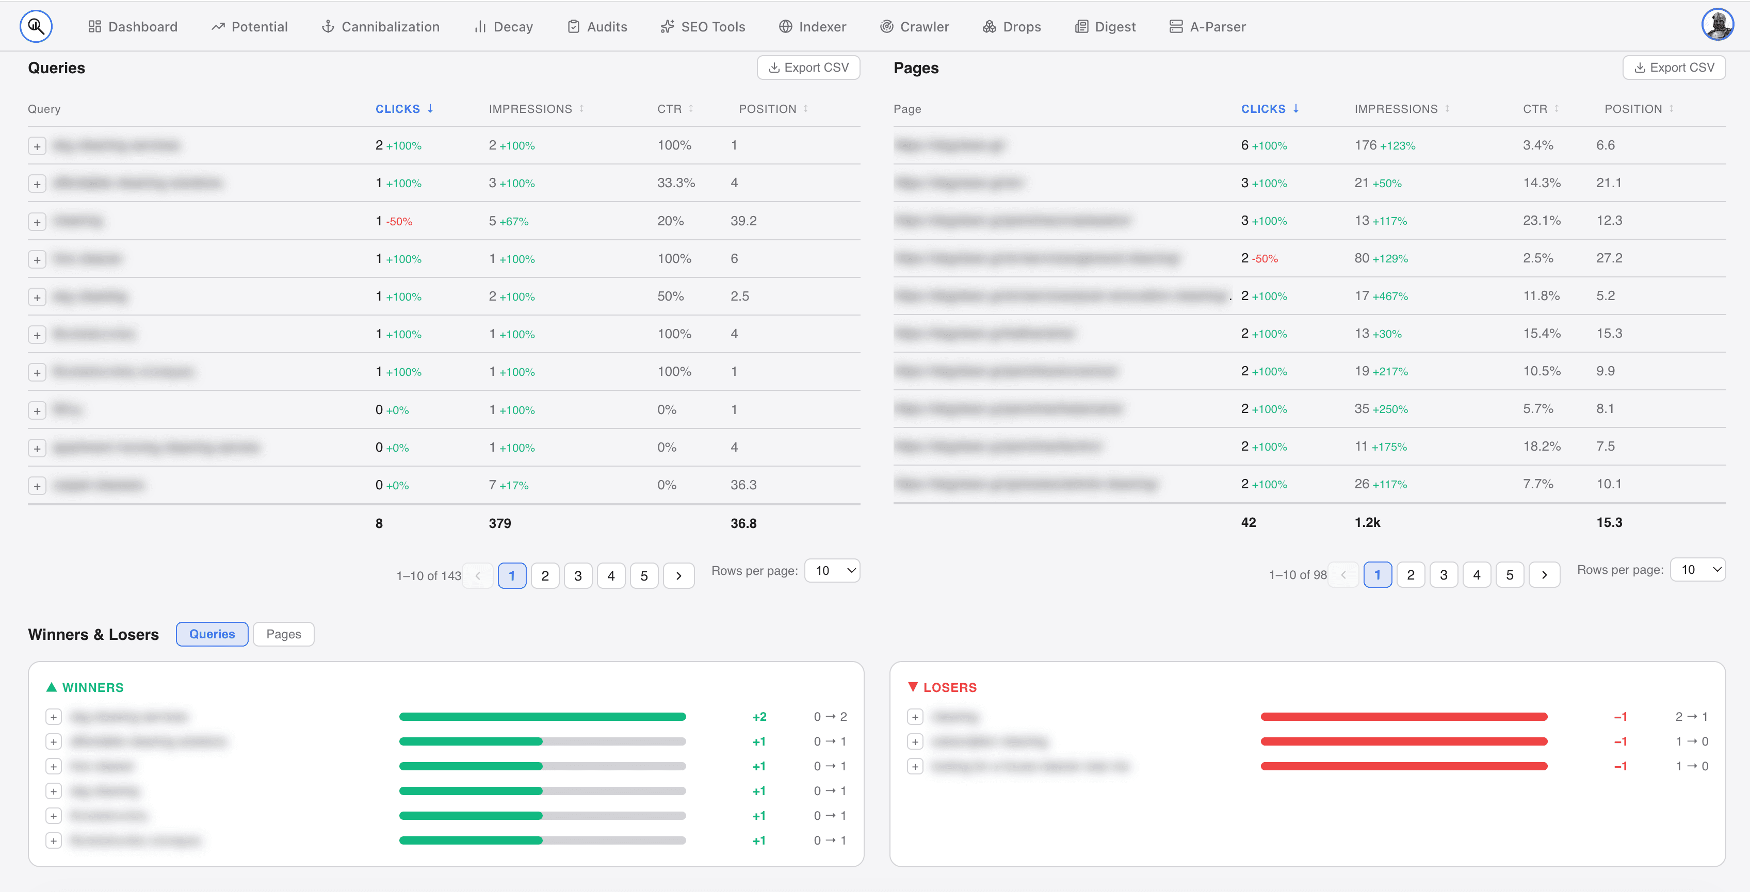Expand first query row with 2 clicks
The image size is (1750, 892).
point(37,146)
